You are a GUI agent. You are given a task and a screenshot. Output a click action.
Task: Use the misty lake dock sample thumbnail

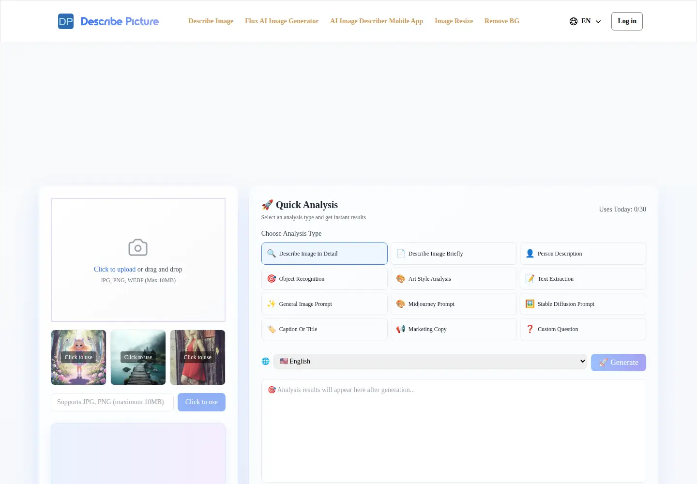pos(138,357)
